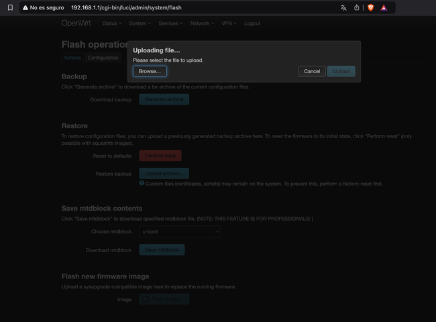Open the Status dropdown menu

click(x=111, y=23)
